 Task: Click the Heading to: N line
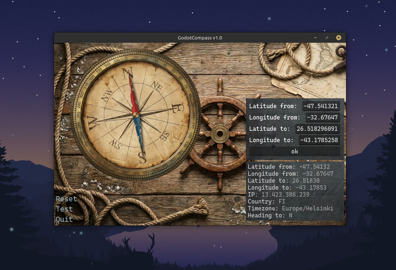(x=270, y=216)
